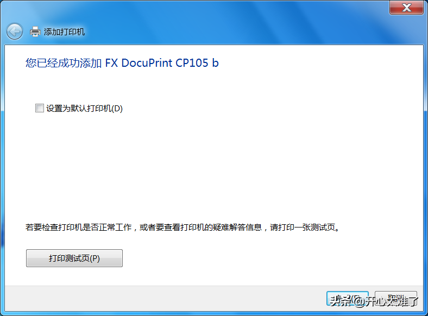
Task: Click the empty gray footer bar left of 完成
Action: [163, 299]
